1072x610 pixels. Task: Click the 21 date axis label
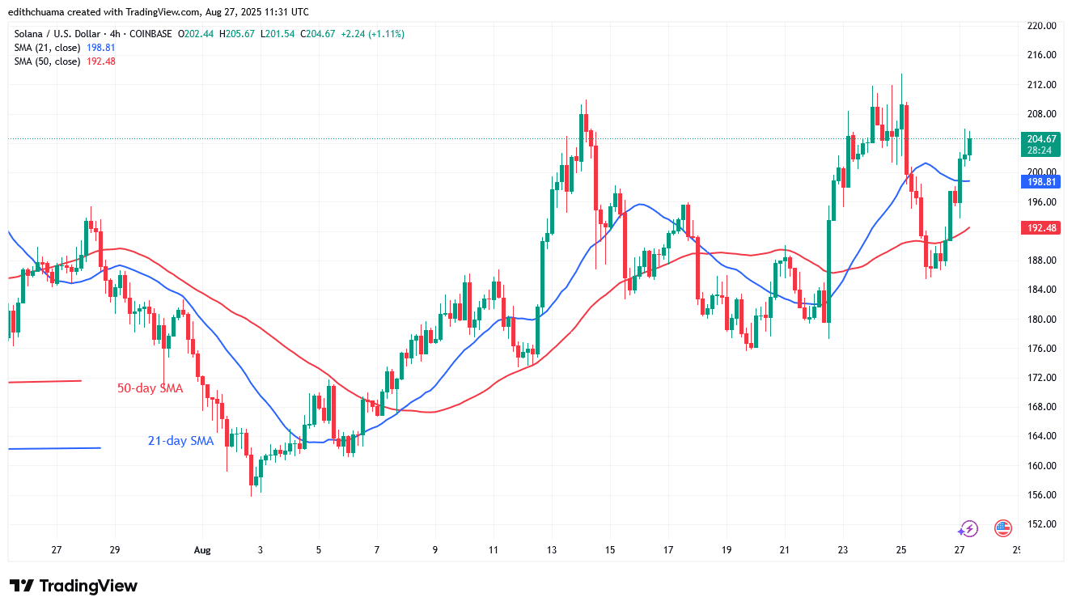(785, 550)
